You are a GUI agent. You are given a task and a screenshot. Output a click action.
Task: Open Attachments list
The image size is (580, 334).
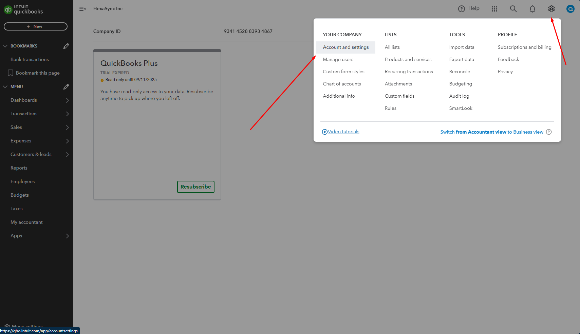click(x=398, y=84)
